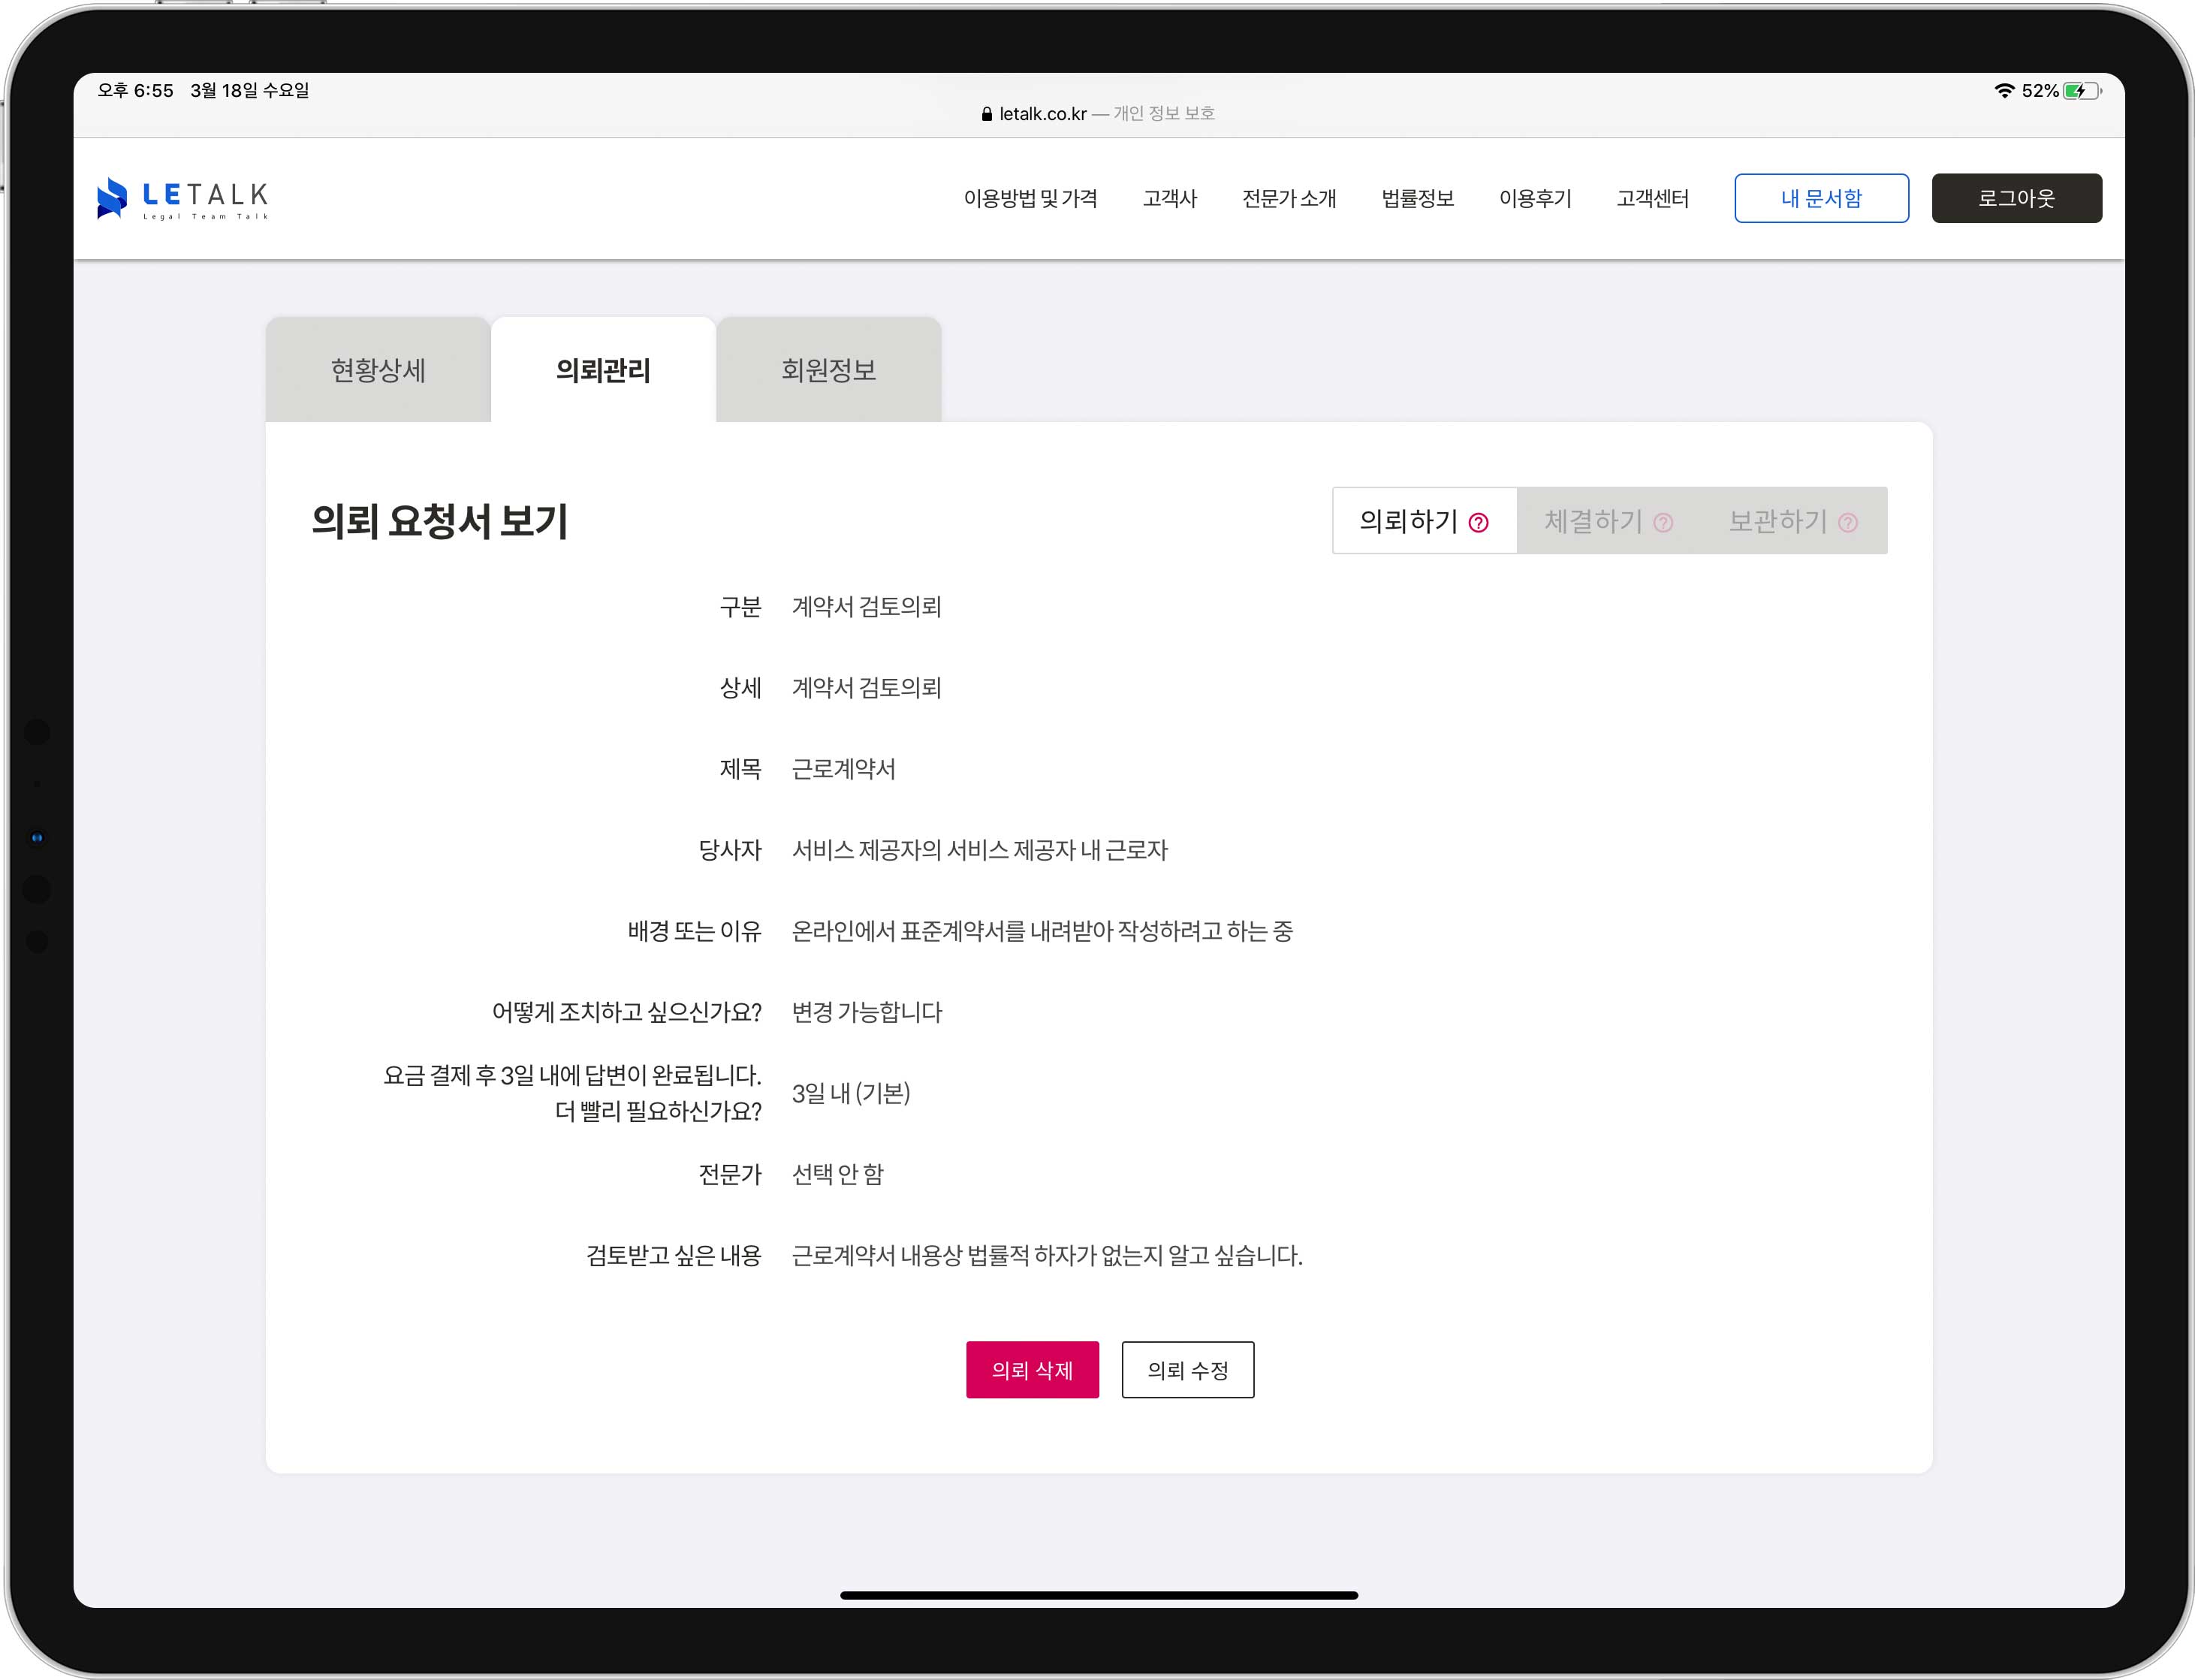Click the LETALK logo icon

(112, 198)
